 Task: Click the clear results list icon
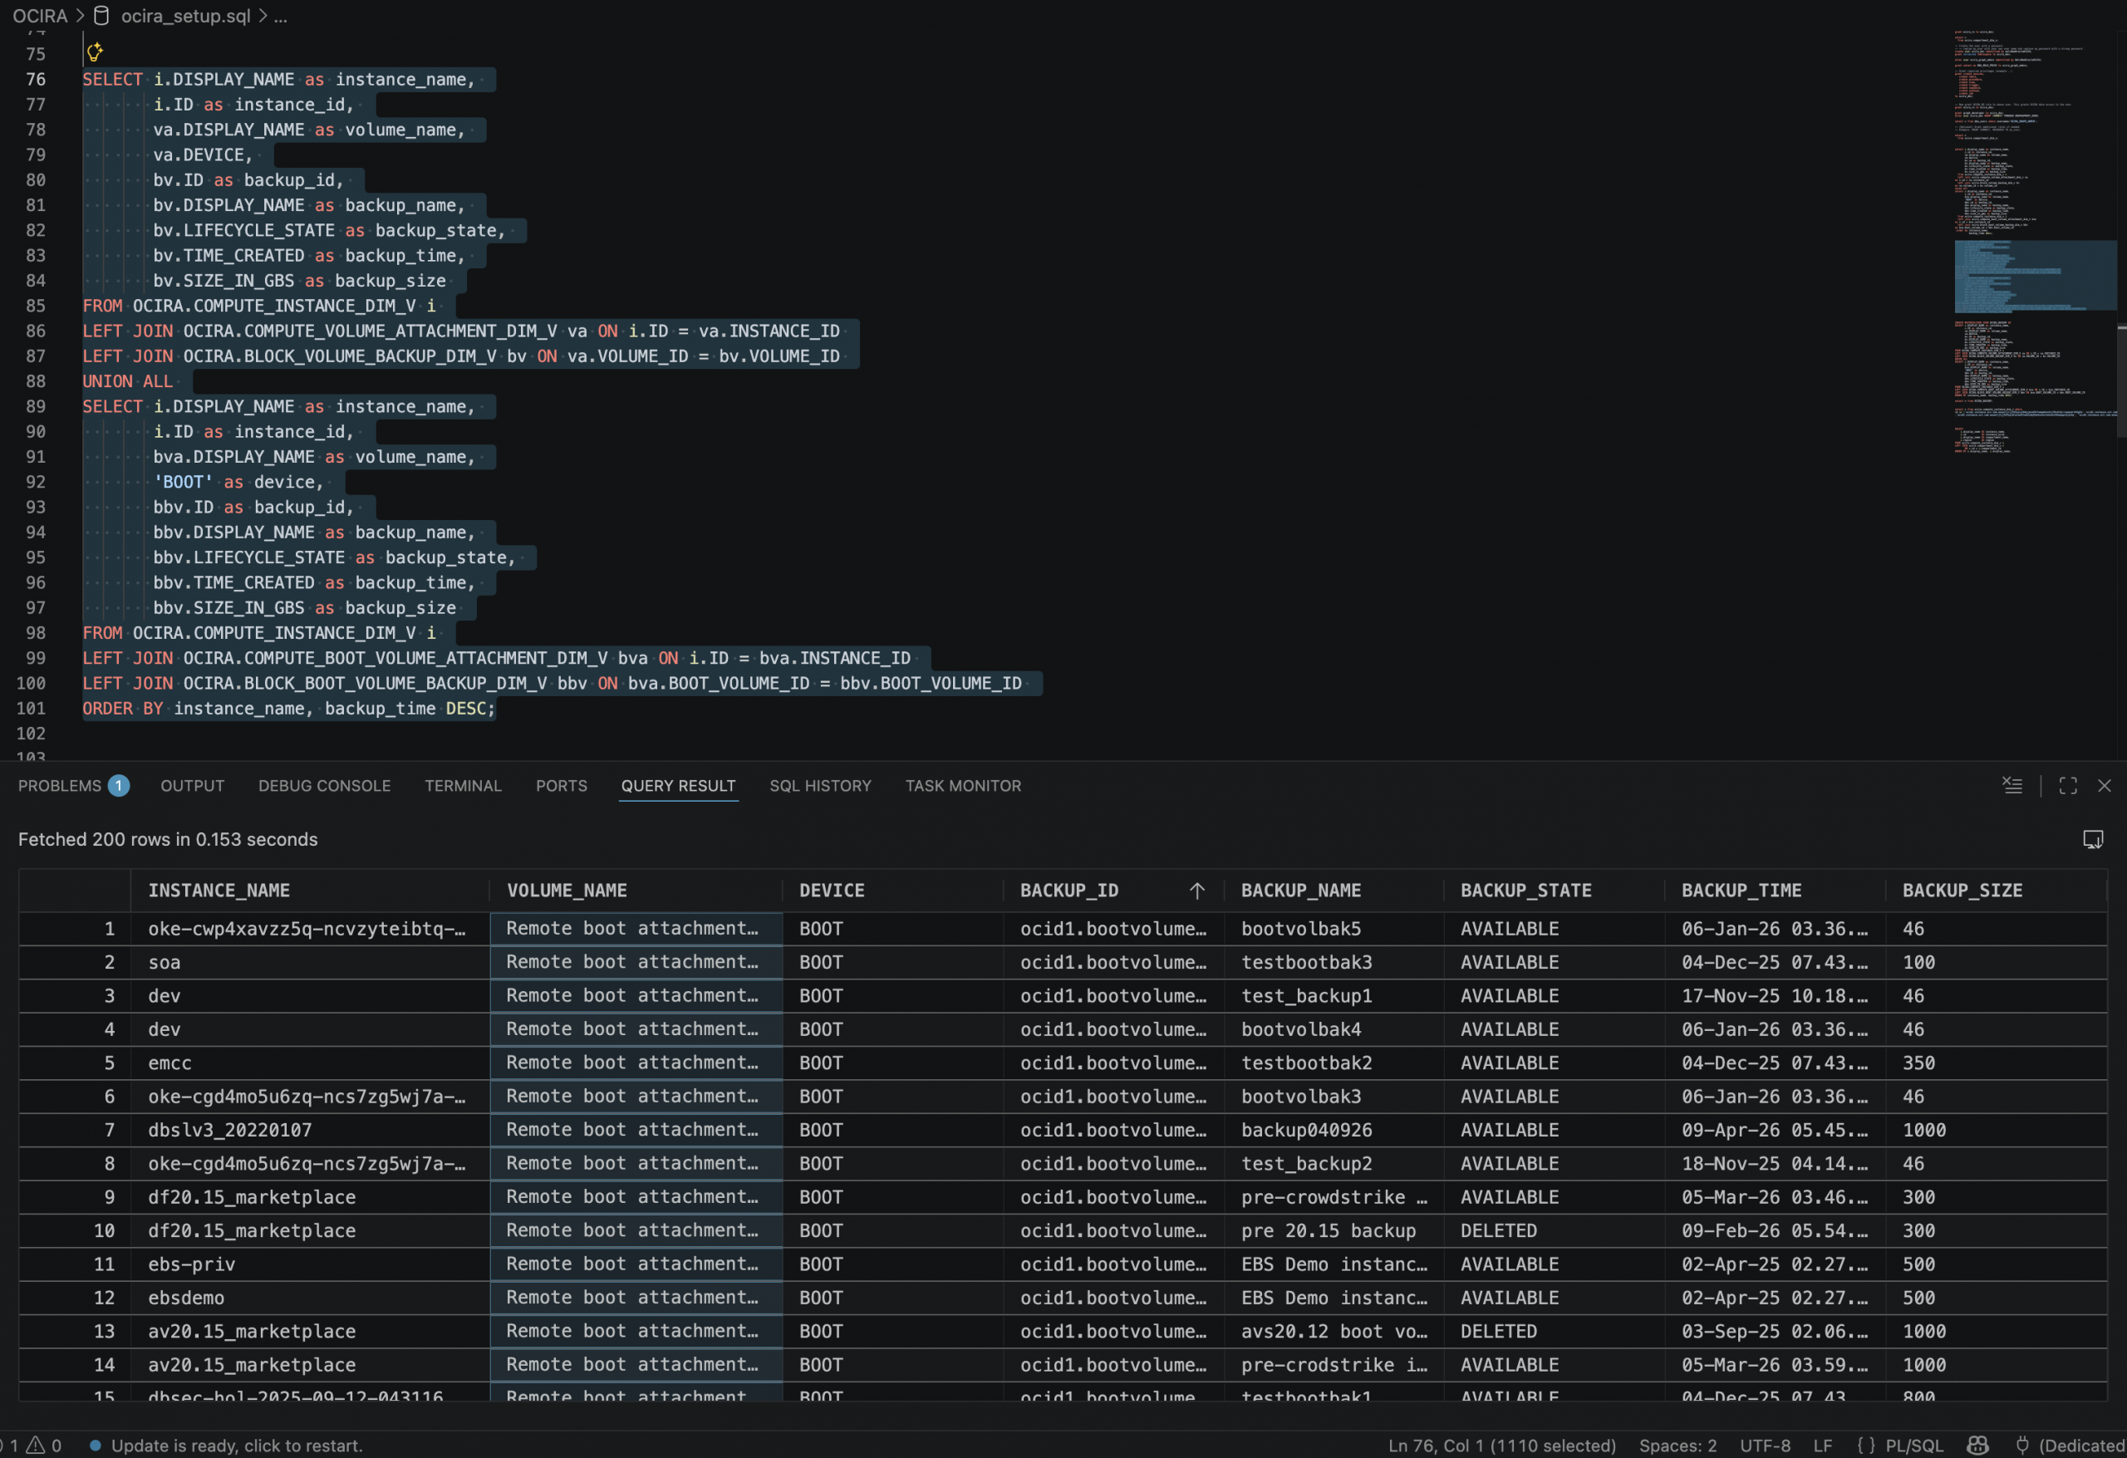pyautogui.click(x=2012, y=785)
